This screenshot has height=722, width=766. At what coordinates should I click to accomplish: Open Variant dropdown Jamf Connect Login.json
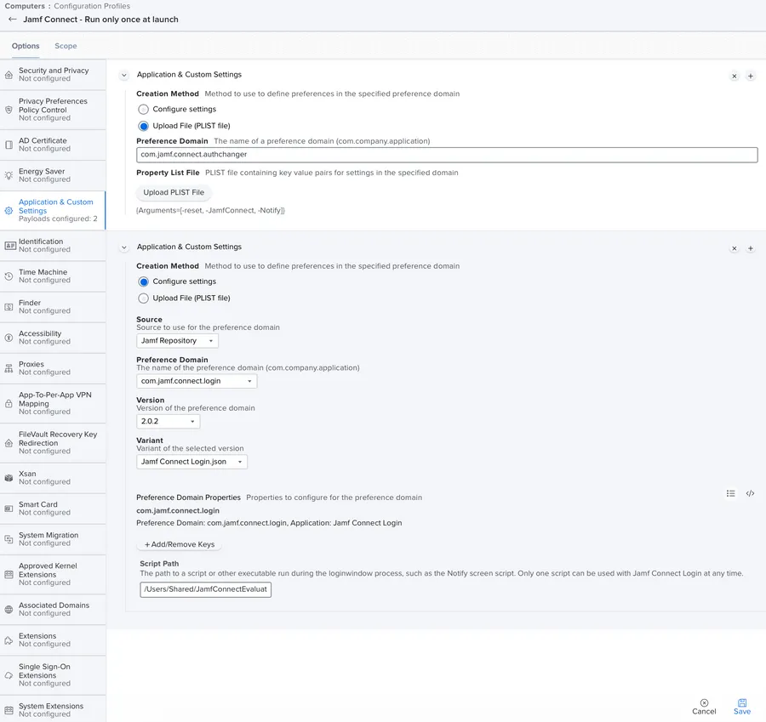[x=192, y=462]
